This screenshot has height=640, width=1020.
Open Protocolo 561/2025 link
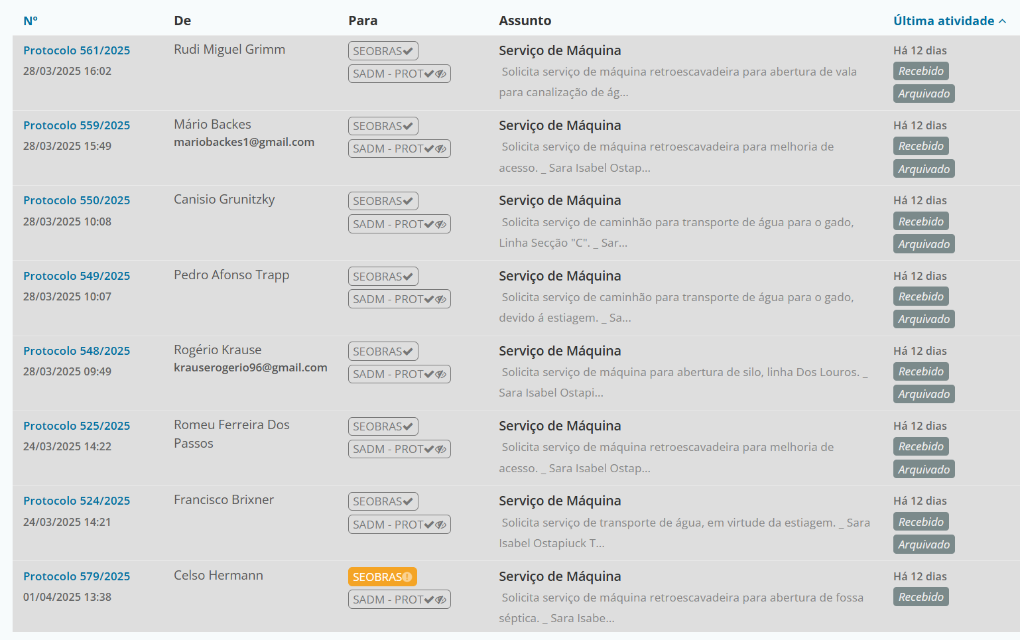[76, 50]
